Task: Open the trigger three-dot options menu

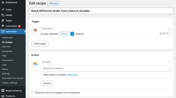Action: point(169,28)
